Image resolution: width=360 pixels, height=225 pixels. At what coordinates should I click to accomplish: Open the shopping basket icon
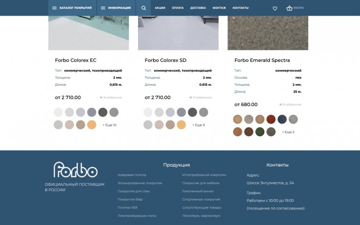(x=289, y=8)
